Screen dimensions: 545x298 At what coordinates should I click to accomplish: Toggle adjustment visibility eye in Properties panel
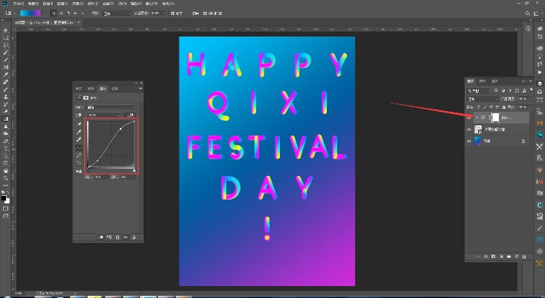pyautogui.click(x=126, y=237)
